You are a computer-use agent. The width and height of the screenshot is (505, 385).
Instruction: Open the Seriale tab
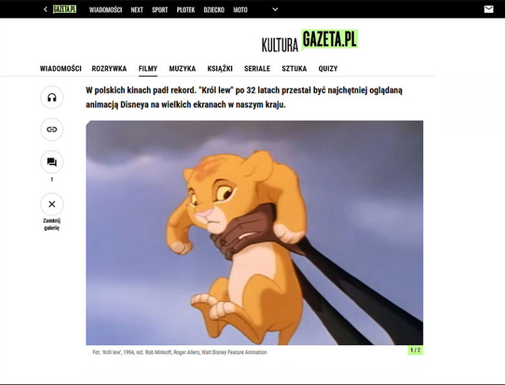(x=257, y=69)
